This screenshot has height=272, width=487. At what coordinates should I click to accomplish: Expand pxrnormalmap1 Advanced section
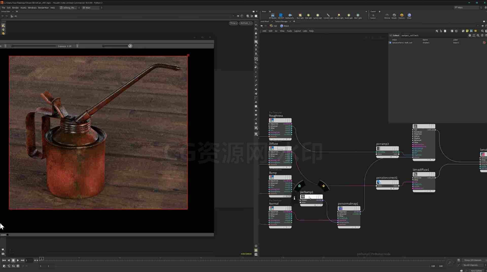pos(338,214)
